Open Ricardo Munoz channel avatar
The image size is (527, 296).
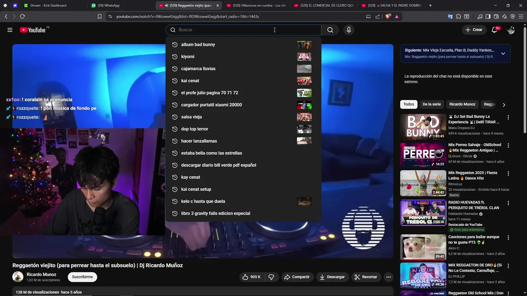point(18,277)
